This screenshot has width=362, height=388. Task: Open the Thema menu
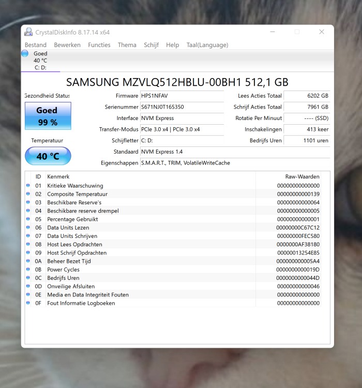click(127, 45)
